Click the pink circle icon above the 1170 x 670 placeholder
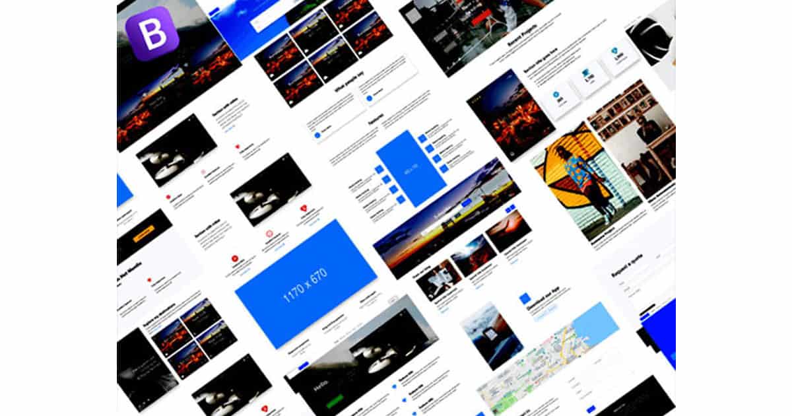The width and height of the screenshot is (792, 416). pos(269,233)
